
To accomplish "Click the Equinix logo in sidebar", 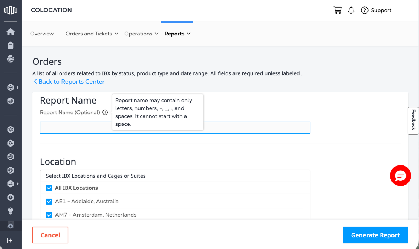I will click(x=11, y=10).
